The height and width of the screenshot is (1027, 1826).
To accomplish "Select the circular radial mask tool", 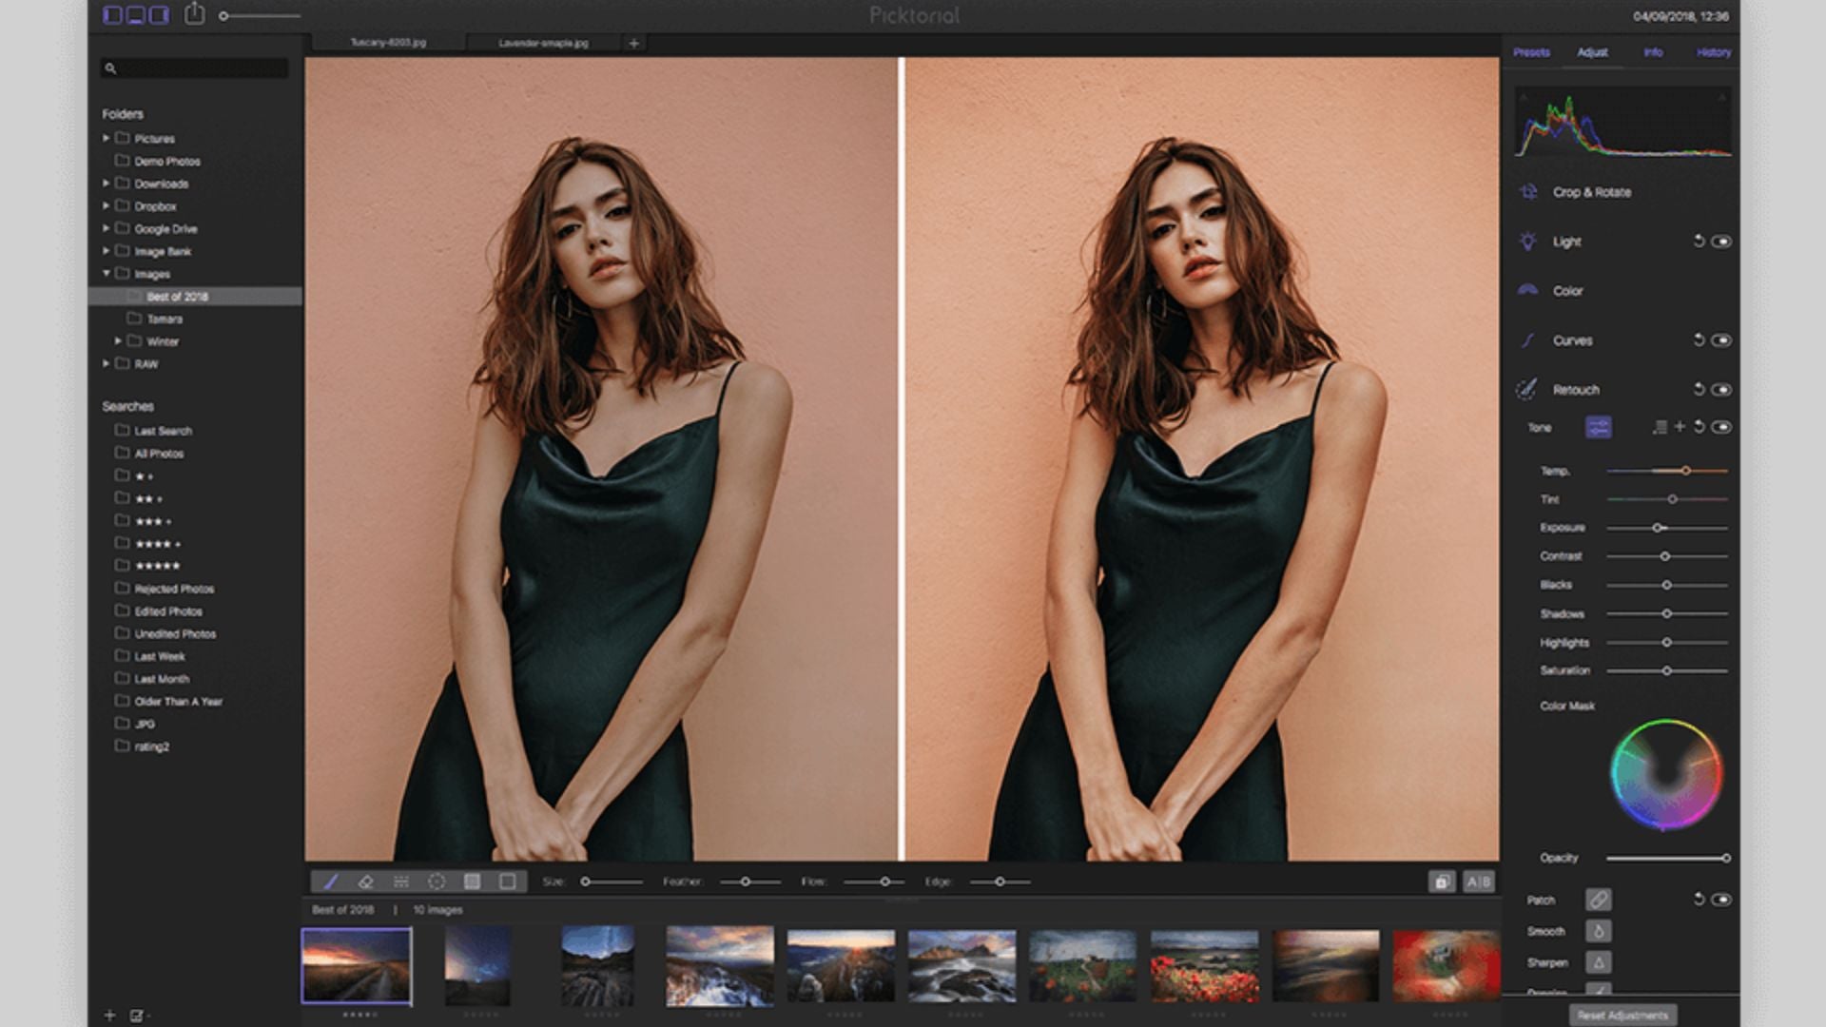I will coord(437,882).
